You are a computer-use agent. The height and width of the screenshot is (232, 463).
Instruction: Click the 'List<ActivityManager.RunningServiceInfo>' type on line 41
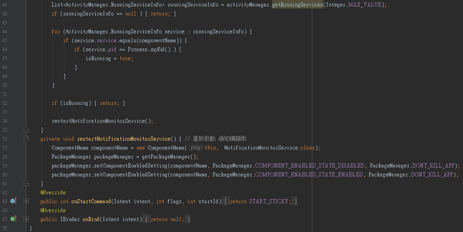(108, 5)
